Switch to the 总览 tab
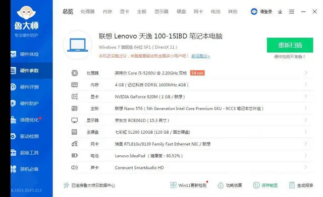 68,12
